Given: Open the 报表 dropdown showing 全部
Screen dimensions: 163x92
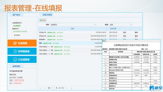Looking at the screenshot, I should click(x=120, y=25).
